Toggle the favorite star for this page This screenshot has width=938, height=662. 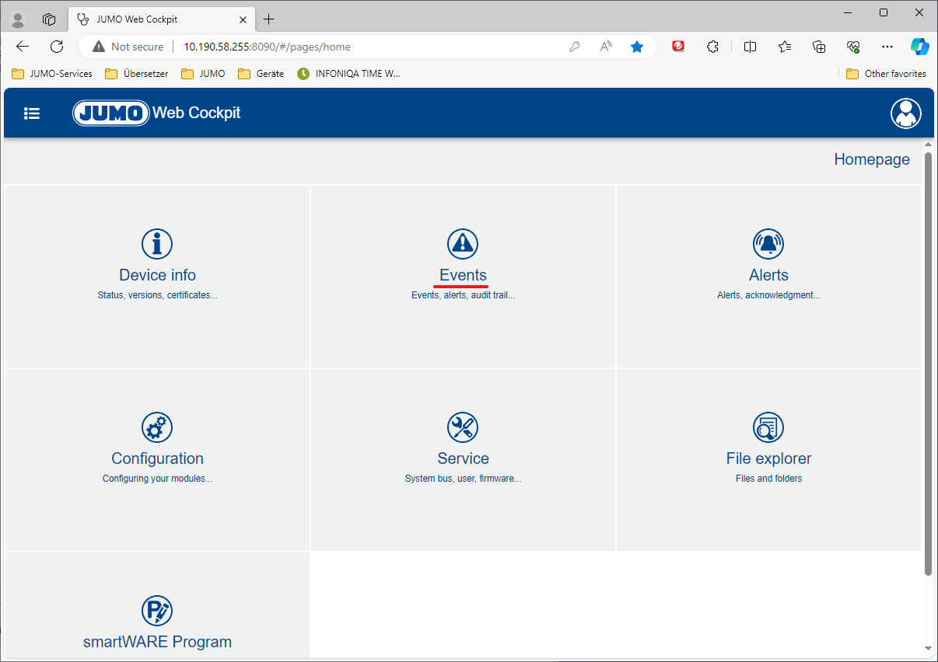[637, 47]
